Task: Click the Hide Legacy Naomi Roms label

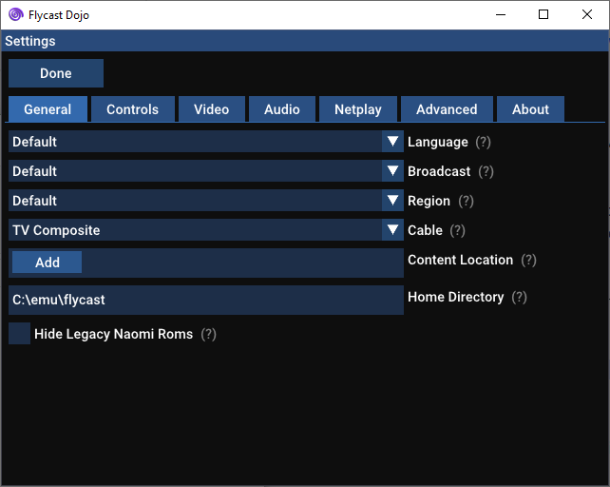Action: (114, 334)
